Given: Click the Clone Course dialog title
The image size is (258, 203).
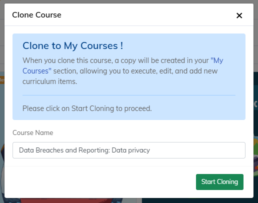Looking at the screenshot, I should point(36,15).
